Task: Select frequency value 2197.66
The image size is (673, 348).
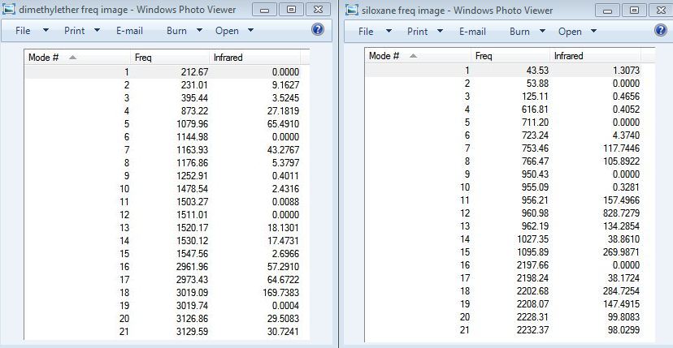Action: [532, 265]
